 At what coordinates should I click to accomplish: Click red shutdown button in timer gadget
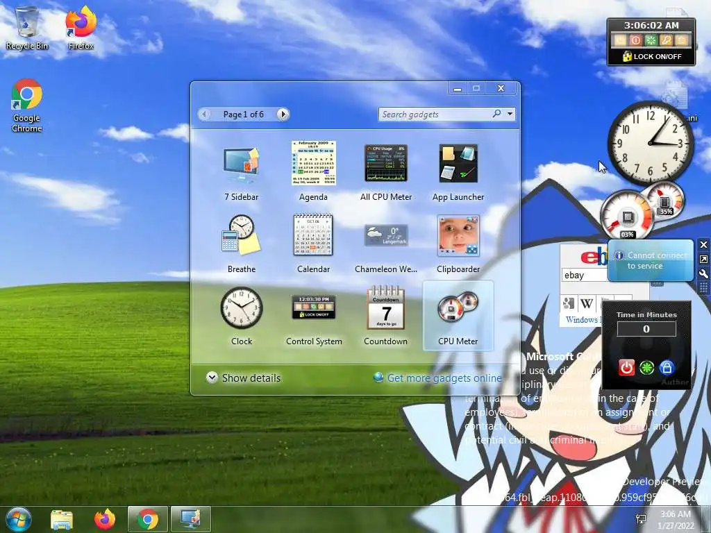click(x=626, y=368)
